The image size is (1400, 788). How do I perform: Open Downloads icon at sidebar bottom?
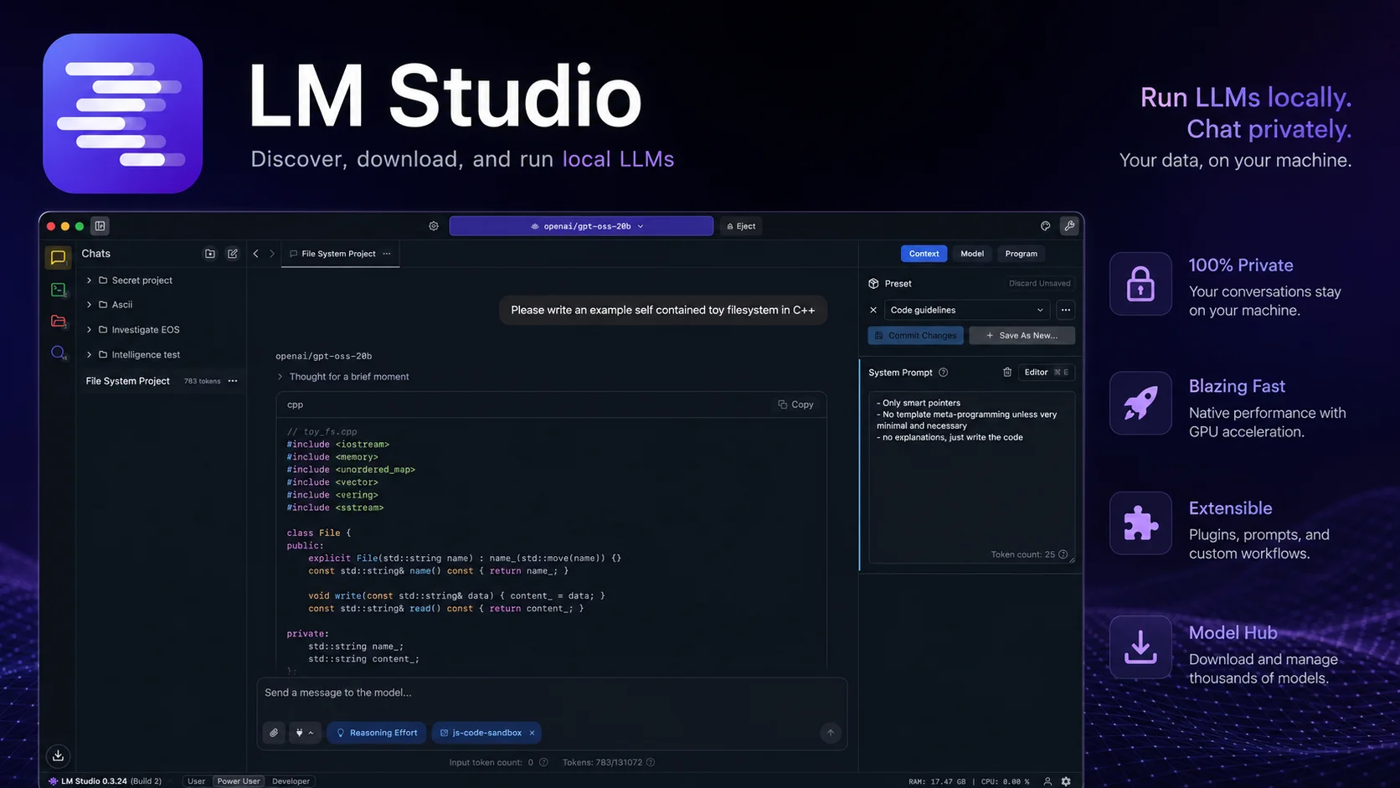pos(58,755)
